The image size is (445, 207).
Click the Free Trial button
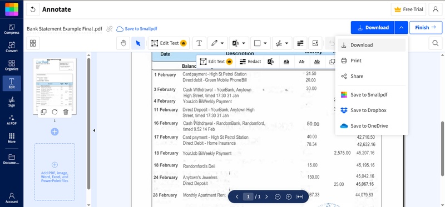[408, 9]
